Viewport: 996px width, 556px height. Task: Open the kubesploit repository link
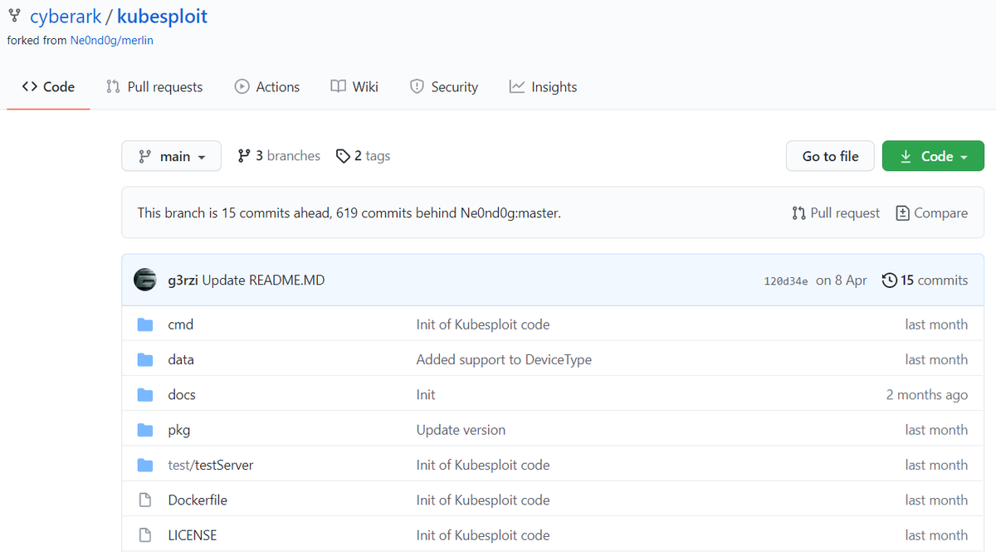pyautogui.click(x=163, y=17)
